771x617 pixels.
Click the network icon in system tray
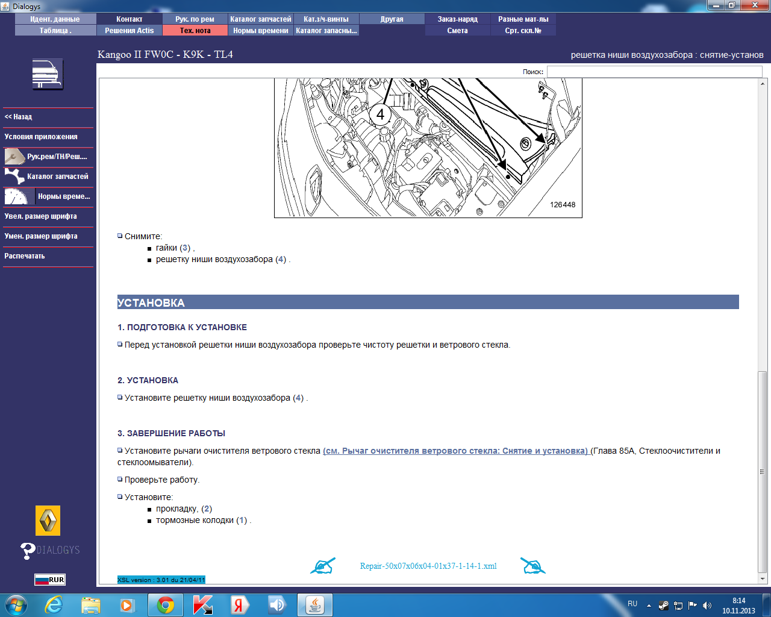pyautogui.click(x=678, y=606)
